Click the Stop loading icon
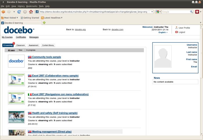Viewport: 203px width, 140px height. (25, 12)
